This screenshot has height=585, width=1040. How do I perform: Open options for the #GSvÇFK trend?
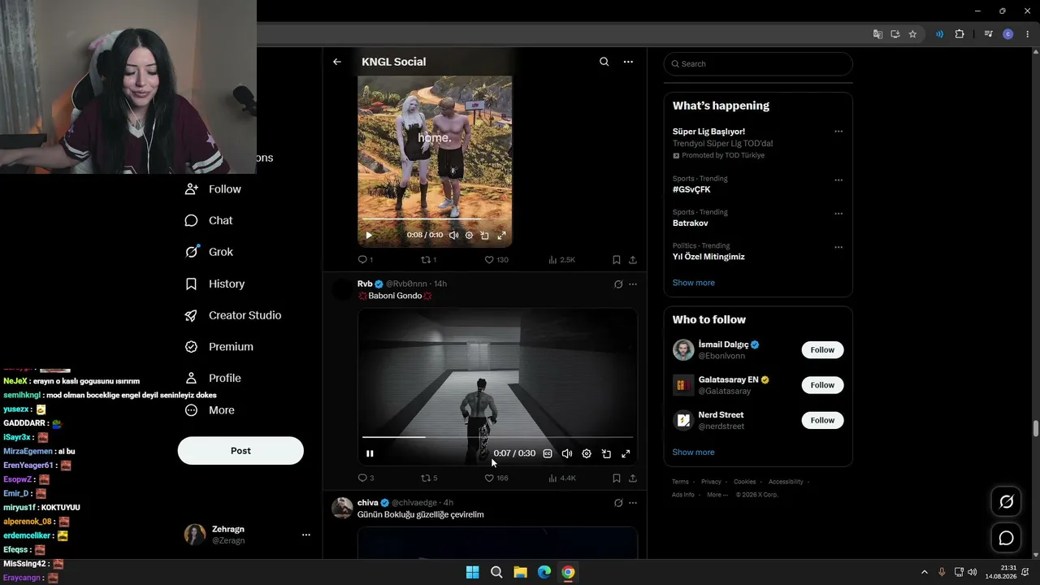click(x=838, y=180)
